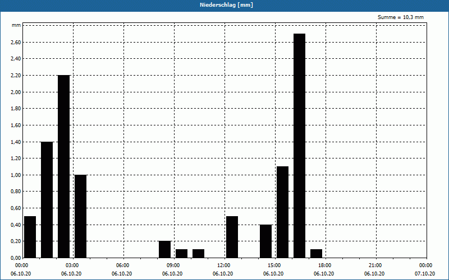Viewport: 449px width, 280px height.
Task: Click the 06:00 time label
Action: (x=123, y=265)
